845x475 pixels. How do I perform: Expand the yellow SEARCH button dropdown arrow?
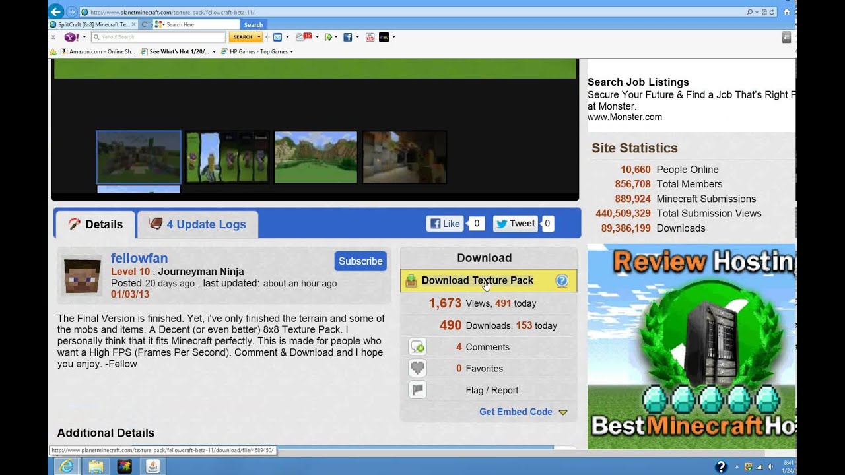(x=259, y=37)
